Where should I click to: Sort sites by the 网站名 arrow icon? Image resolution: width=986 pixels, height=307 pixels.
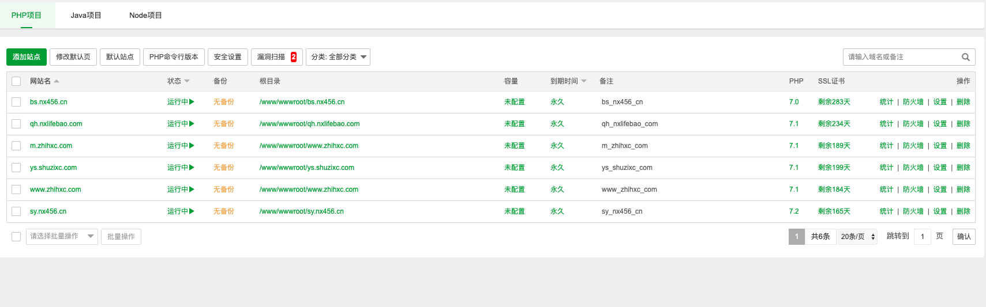(x=57, y=81)
